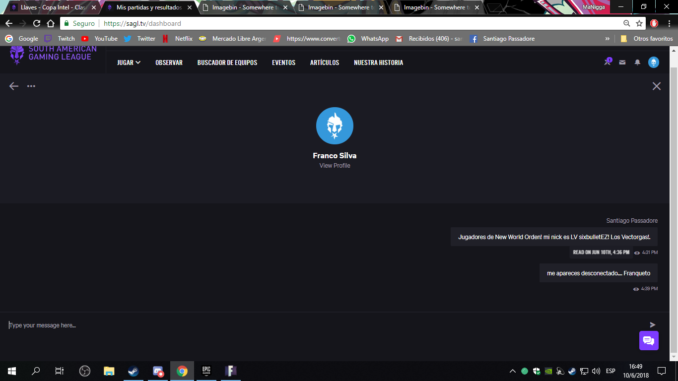Screen dimensions: 678x381
Task: Open the conversation's three-dot options menu
Action: (x=31, y=86)
